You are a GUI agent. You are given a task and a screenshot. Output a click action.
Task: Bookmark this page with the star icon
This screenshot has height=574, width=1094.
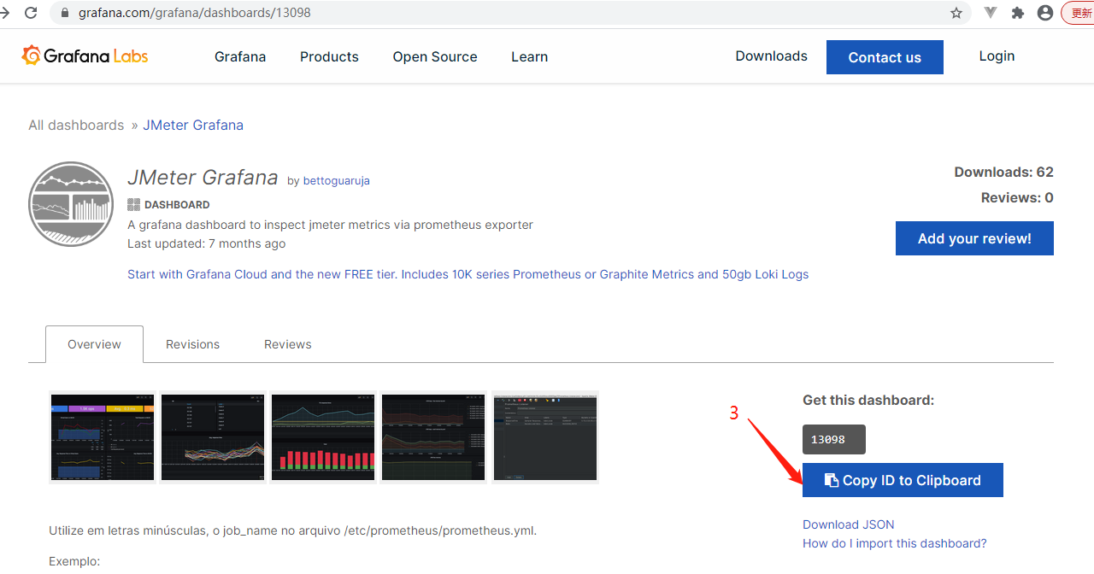click(956, 13)
